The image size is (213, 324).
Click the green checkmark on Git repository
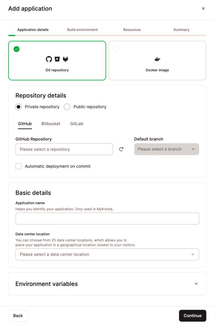16,49
